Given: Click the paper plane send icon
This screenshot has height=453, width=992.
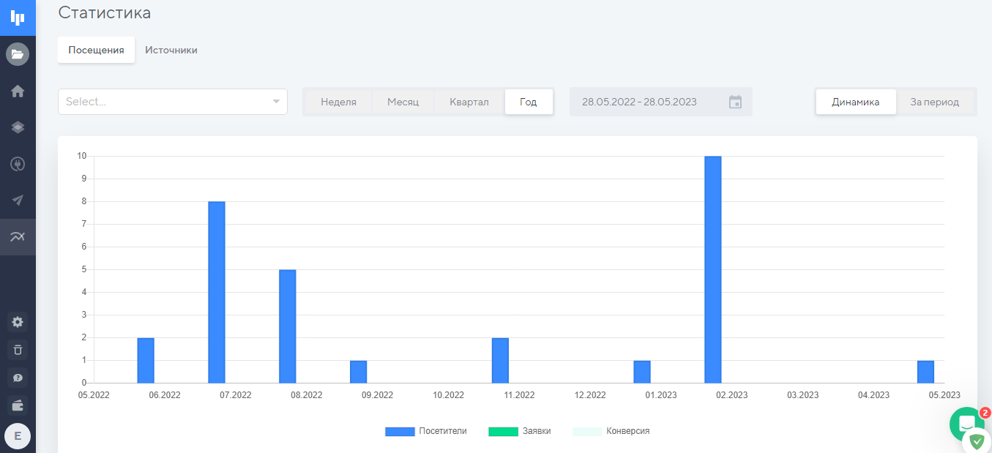Looking at the screenshot, I should tap(18, 201).
